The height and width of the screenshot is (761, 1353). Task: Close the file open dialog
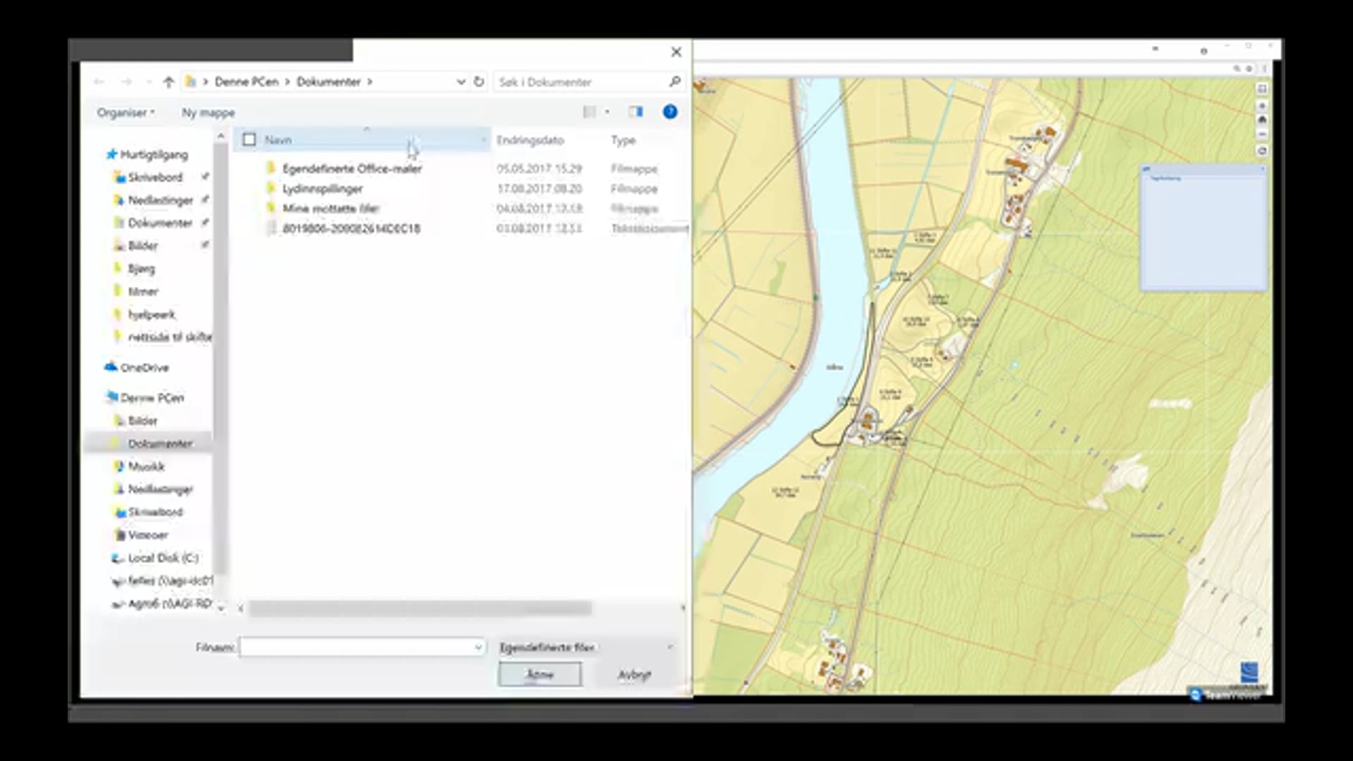click(x=676, y=52)
